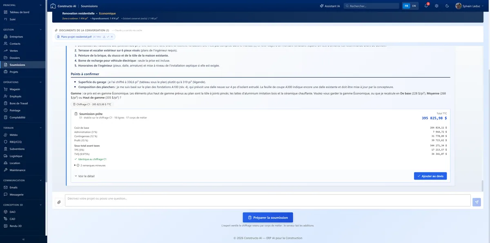This screenshot has width=490, height=243.
Task: Open Bons de Travail
Action: (x=23, y=103)
